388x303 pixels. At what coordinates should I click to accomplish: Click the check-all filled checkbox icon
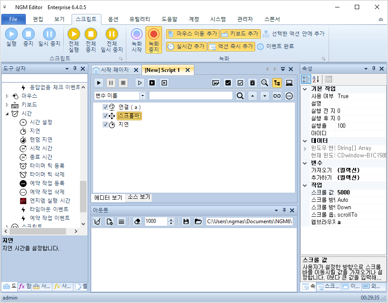pos(228,83)
